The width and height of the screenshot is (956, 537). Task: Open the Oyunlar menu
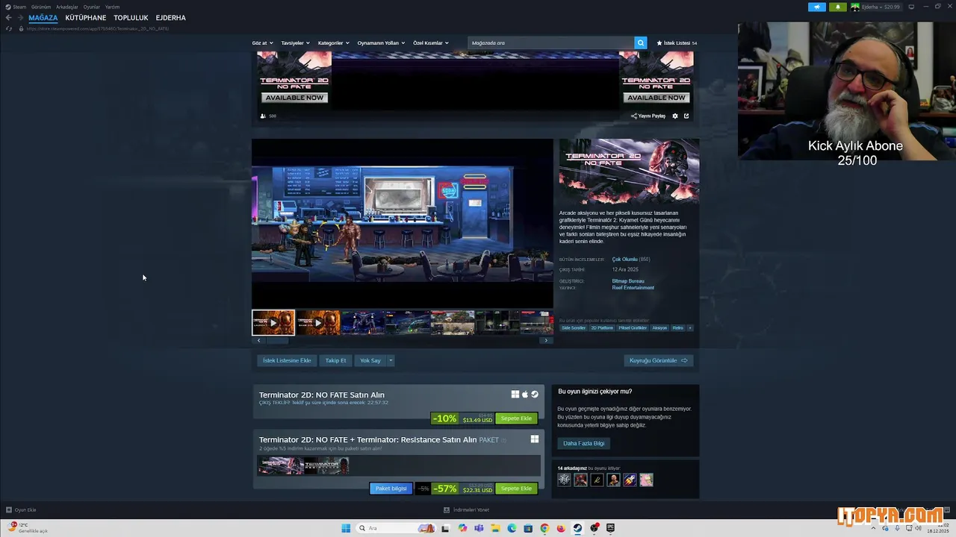click(91, 7)
